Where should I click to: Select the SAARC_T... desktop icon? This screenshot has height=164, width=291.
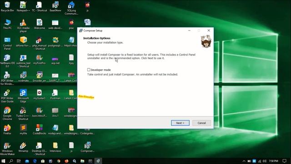55,77
